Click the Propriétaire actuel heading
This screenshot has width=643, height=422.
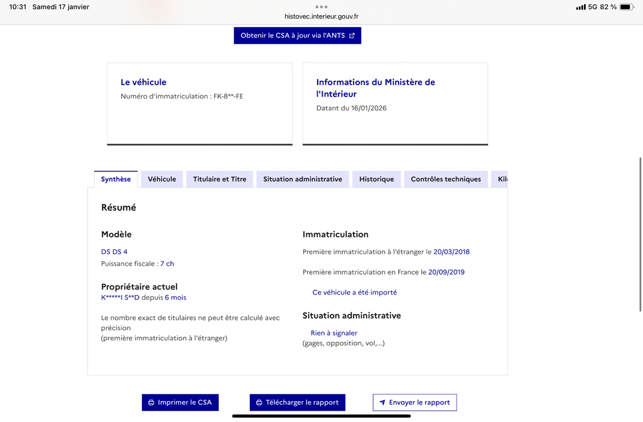click(x=139, y=287)
